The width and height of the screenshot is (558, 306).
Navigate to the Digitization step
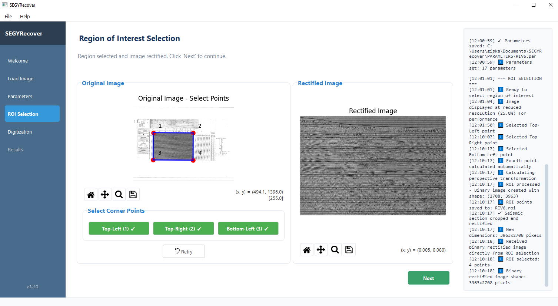click(x=32, y=132)
